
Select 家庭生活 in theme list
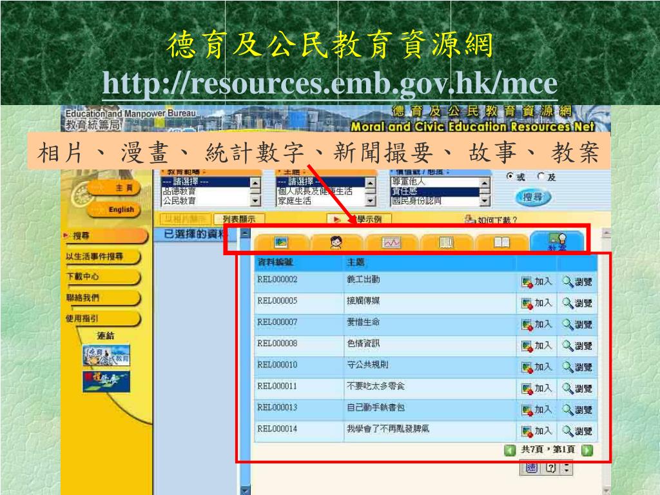(x=321, y=201)
